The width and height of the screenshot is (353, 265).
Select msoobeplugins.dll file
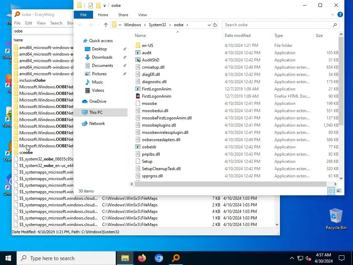click(159, 125)
